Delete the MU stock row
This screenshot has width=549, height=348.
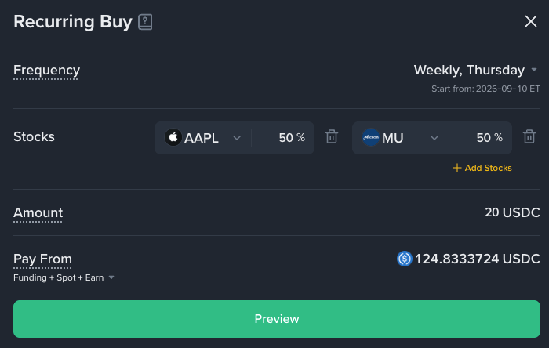coord(529,136)
